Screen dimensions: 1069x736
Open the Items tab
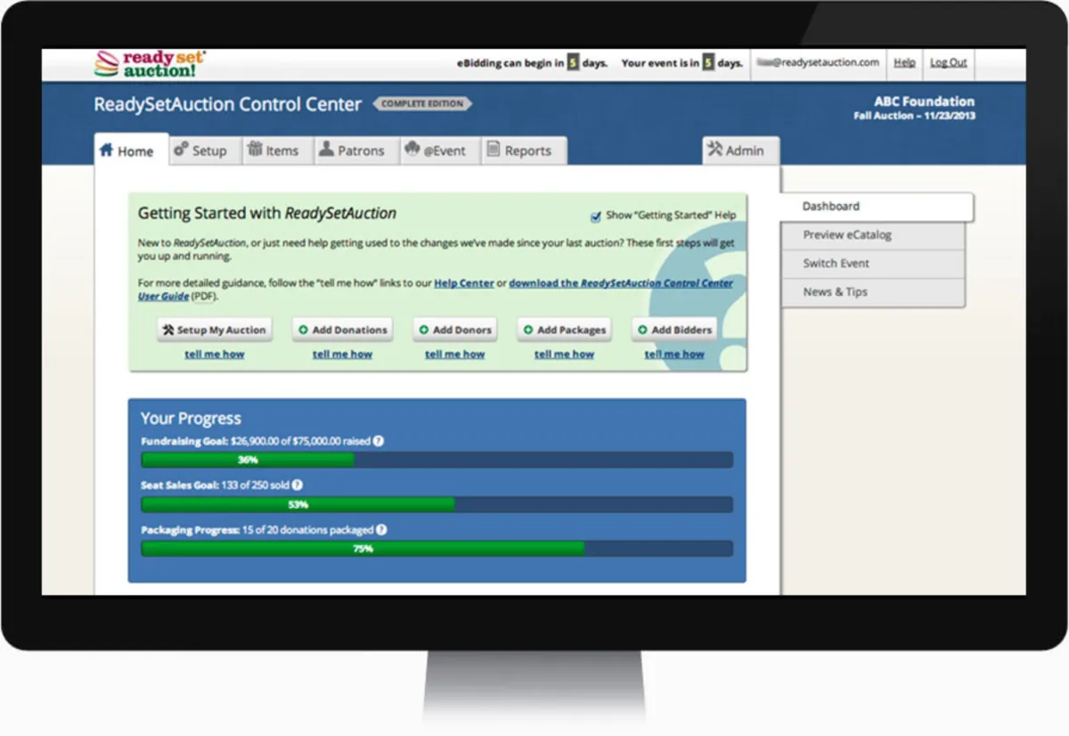tap(276, 150)
